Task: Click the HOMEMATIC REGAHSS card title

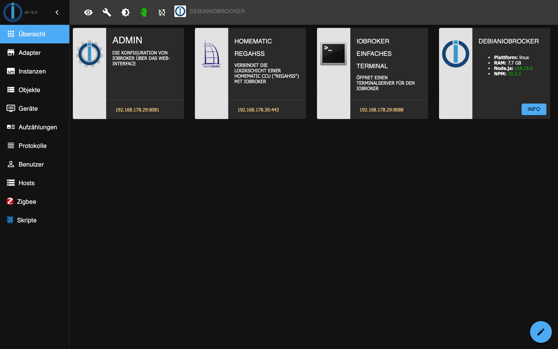Action: tap(253, 47)
